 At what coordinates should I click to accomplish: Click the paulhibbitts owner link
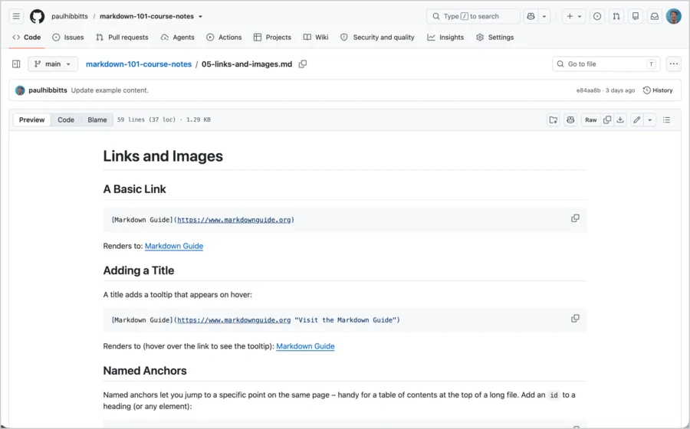click(x=70, y=16)
